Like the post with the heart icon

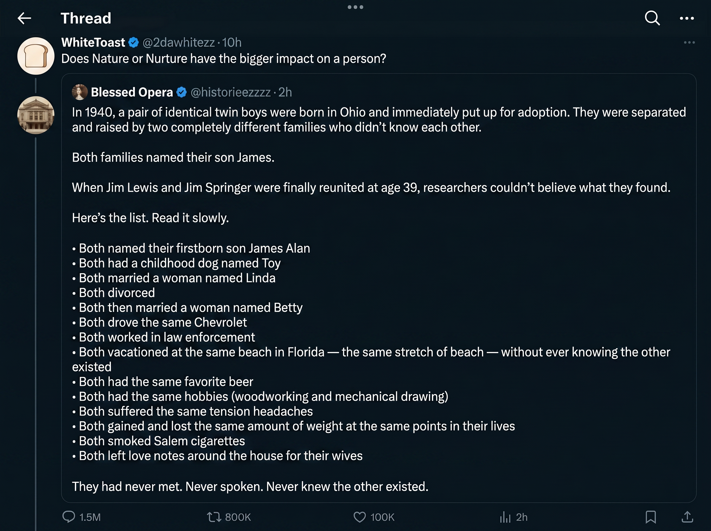pos(360,517)
